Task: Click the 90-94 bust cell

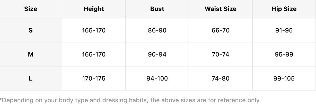Action: [157, 54]
